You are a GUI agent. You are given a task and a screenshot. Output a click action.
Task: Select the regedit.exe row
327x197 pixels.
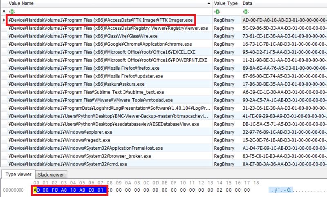tap(164, 140)
